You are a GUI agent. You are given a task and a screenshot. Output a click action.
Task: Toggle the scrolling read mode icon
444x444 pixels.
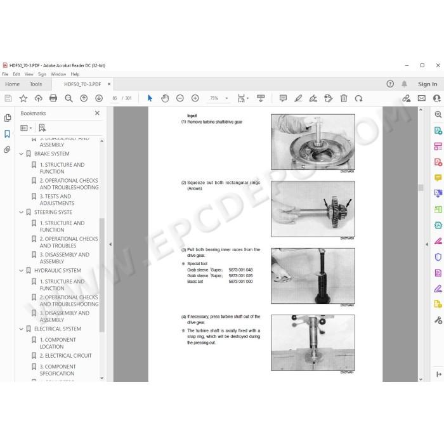(261, 98)
